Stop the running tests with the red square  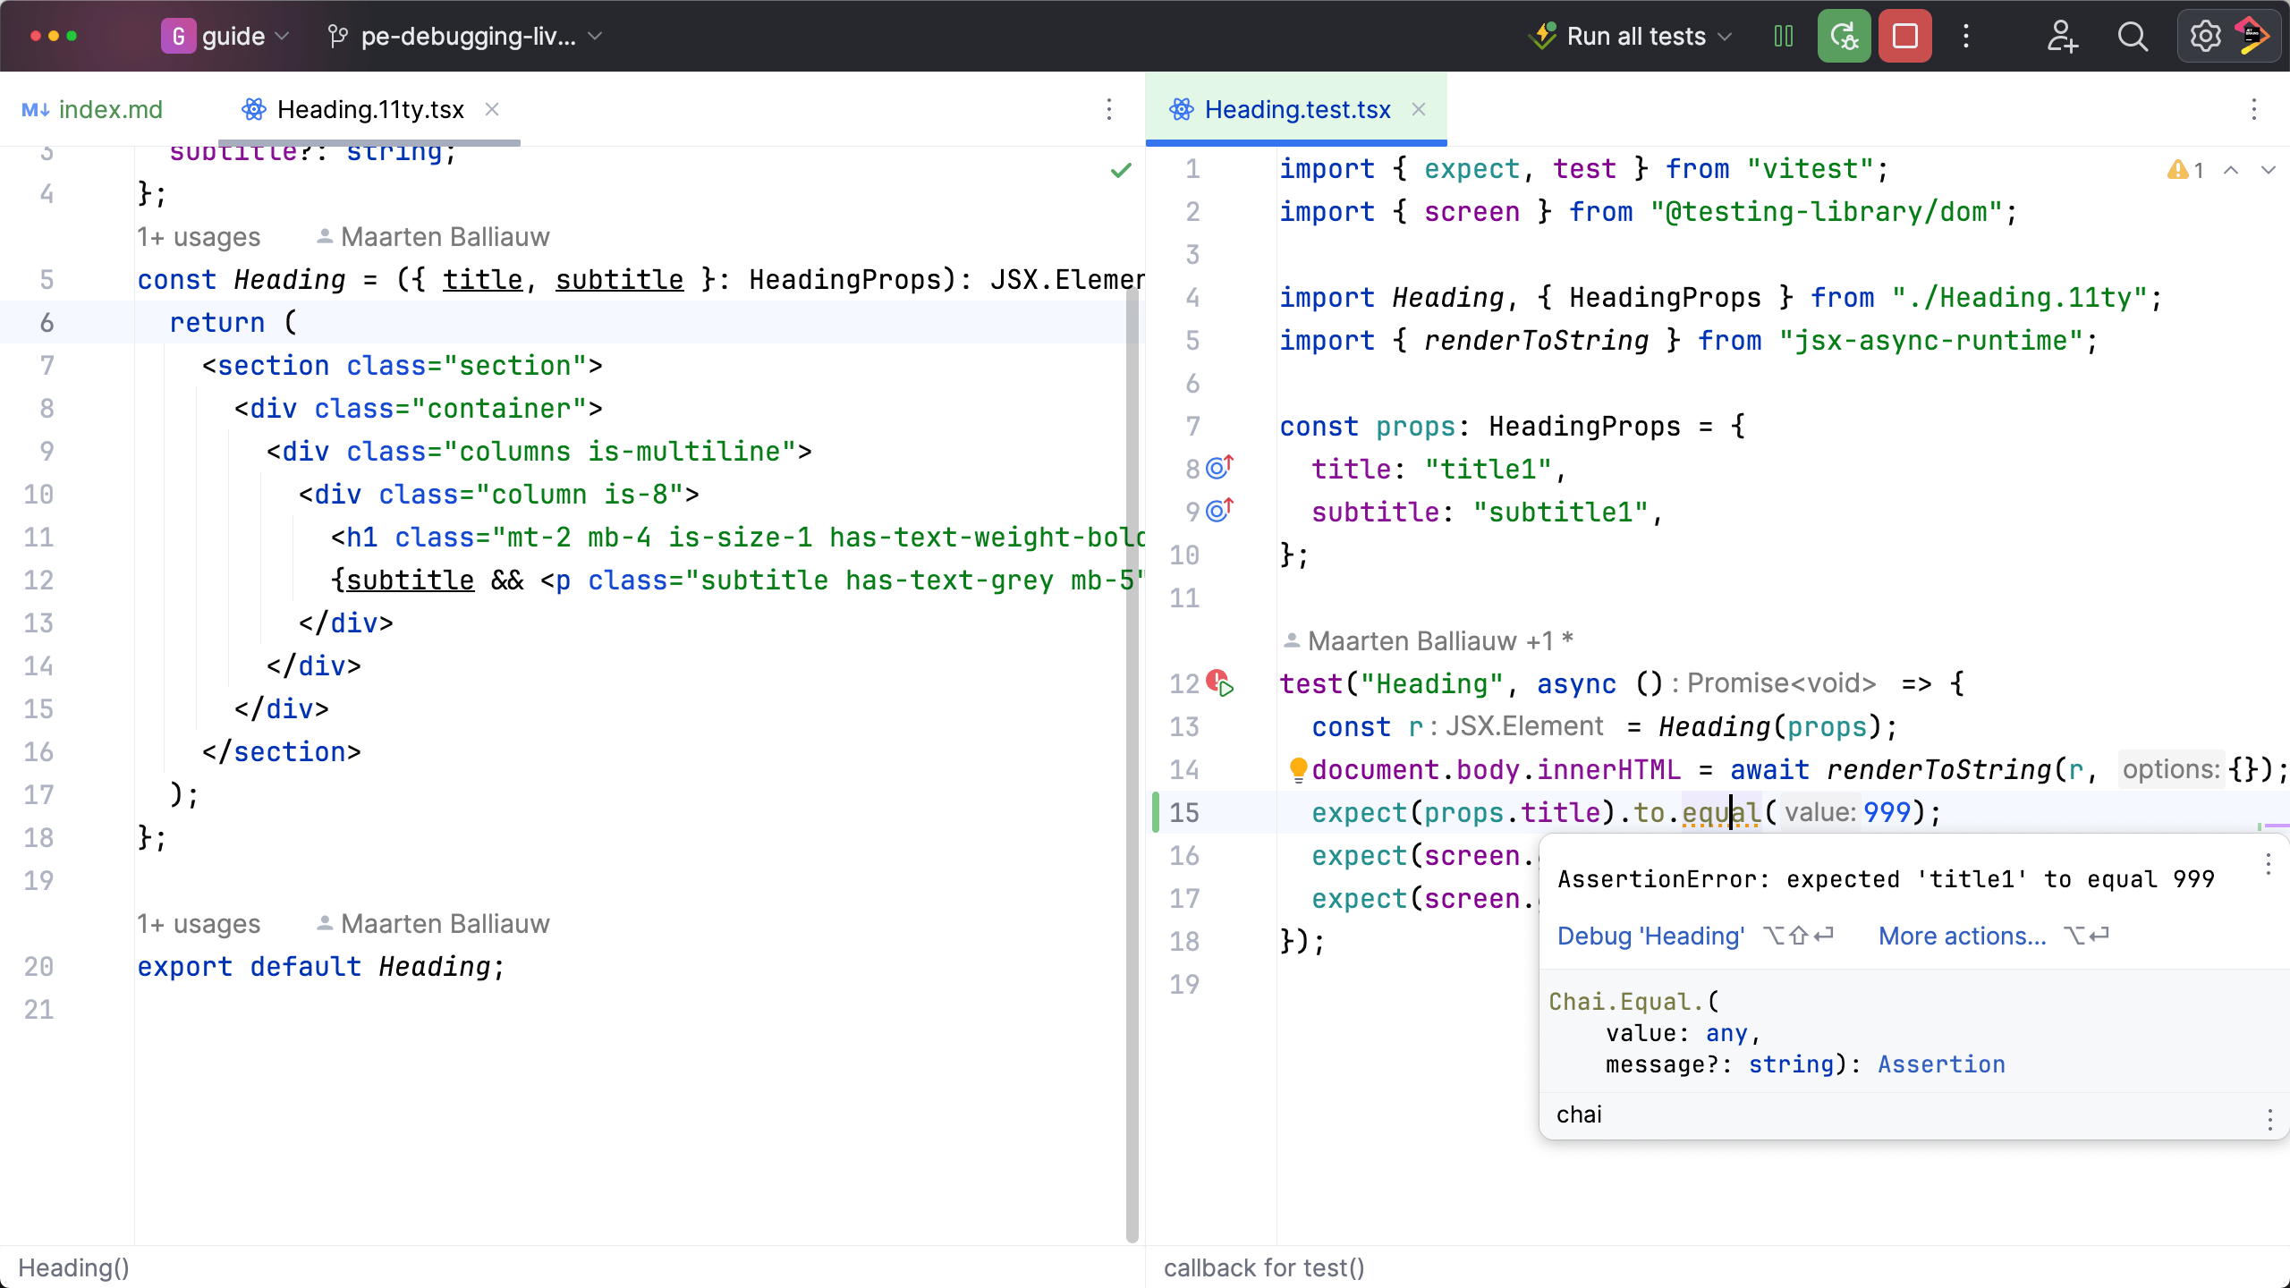[1904, 36]
